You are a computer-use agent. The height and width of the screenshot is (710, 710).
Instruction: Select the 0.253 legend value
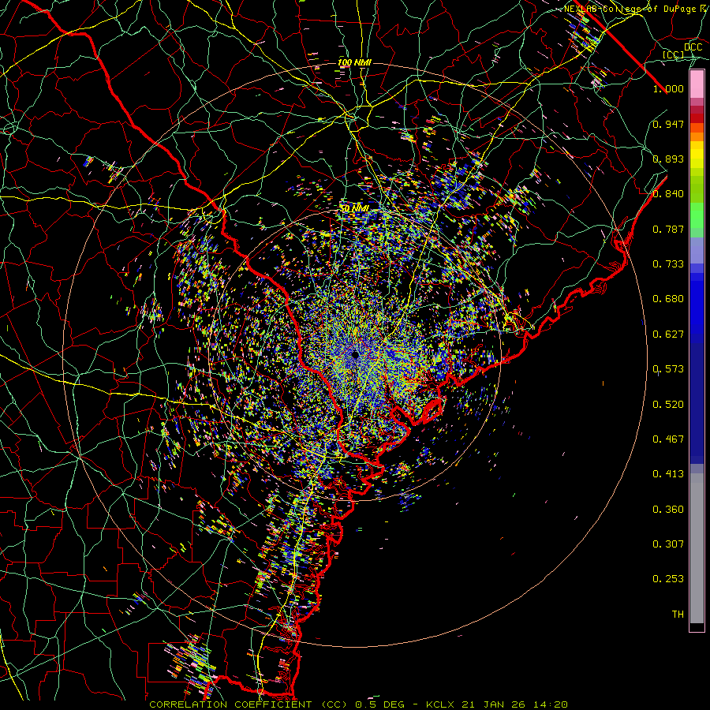coord(668,579)
